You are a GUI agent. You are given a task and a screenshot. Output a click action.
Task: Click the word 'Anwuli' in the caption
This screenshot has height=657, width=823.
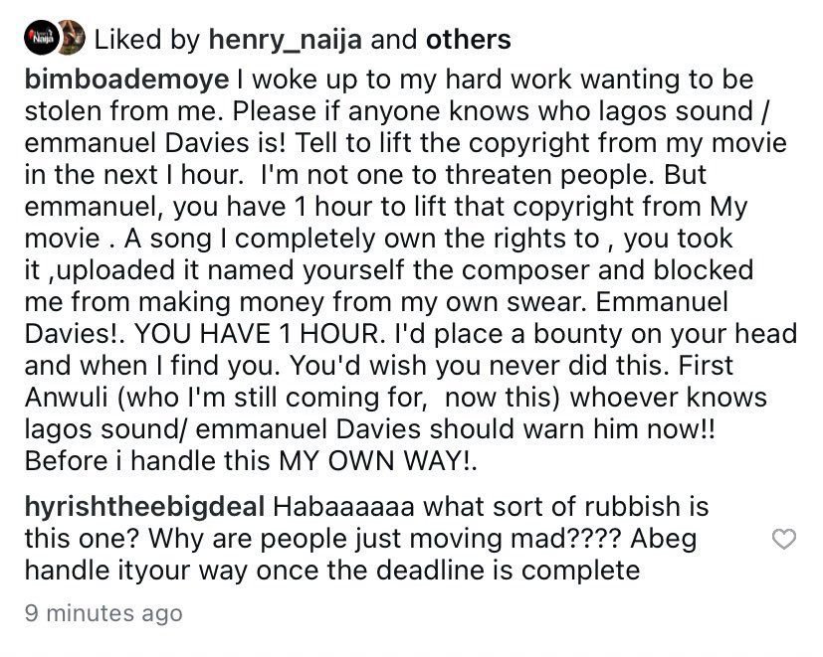(x=63, y=397)
